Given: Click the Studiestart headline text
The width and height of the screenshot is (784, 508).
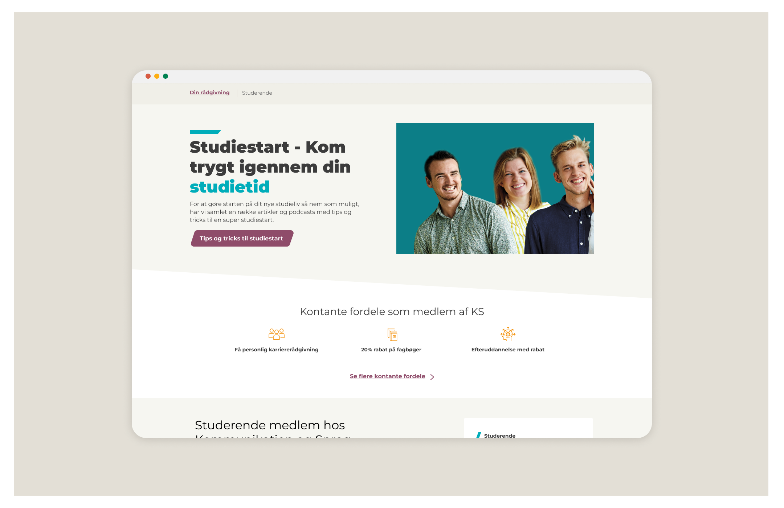Looking at the screenshot, I should [x=270, y=167].
